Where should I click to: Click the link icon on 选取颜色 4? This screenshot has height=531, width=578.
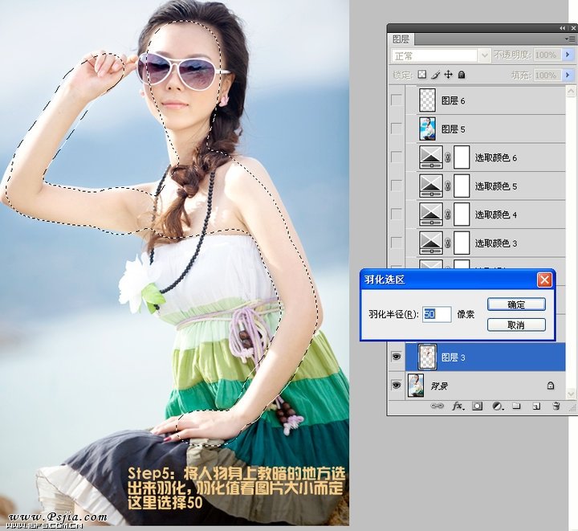(x=448, y=214)
